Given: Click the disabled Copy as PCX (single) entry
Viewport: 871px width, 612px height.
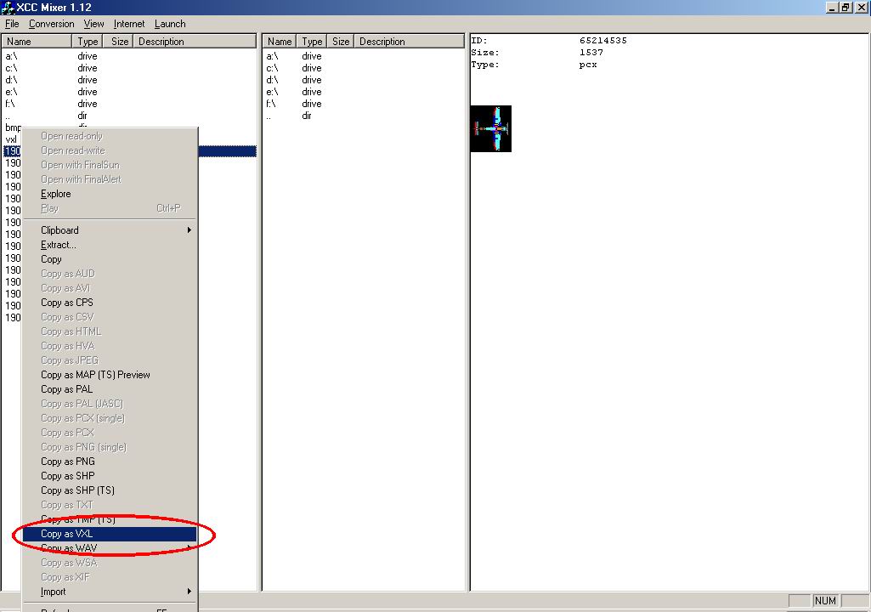Looking at the screenshot, I should [x=110, y=418].
